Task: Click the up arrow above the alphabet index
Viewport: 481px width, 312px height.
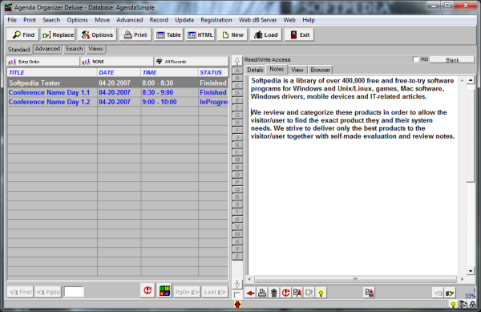Action: pyautogui.click(x=237, y=61)
